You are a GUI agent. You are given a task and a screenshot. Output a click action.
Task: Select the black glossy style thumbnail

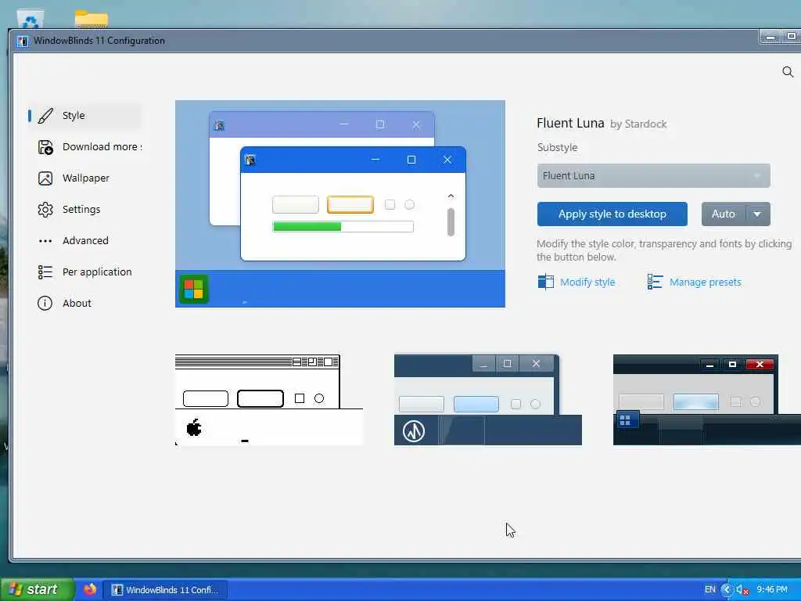707,400
